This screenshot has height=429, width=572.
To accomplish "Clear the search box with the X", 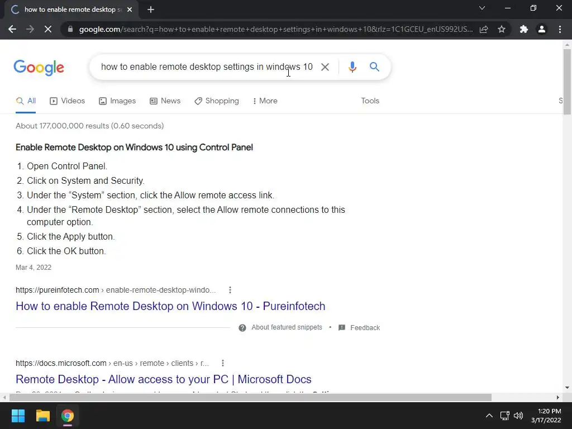I will pos(325,67).
